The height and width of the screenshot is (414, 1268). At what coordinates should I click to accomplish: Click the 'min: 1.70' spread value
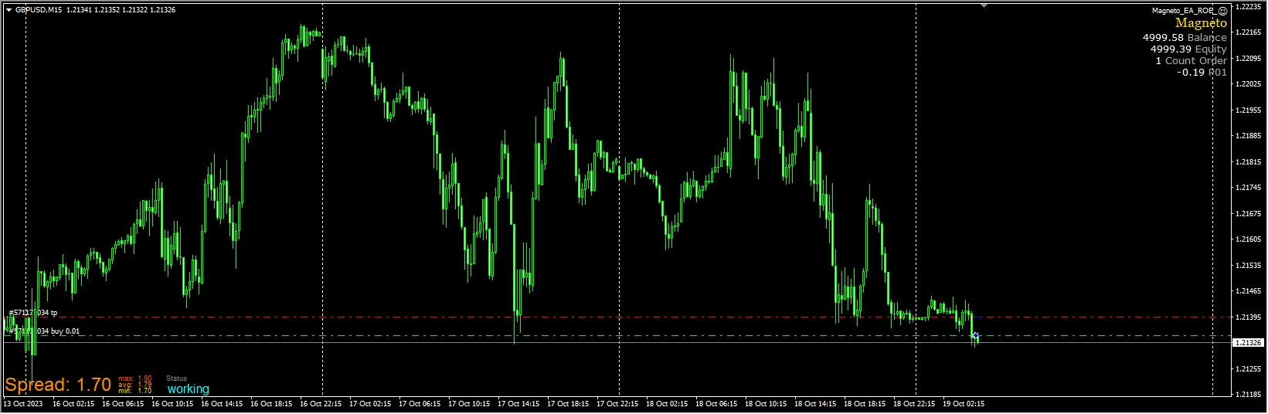coord(135,391)
